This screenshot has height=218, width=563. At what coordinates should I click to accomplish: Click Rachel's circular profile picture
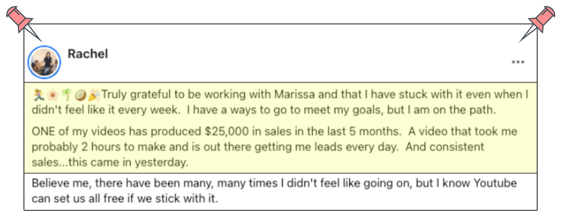tap(44, 62)
